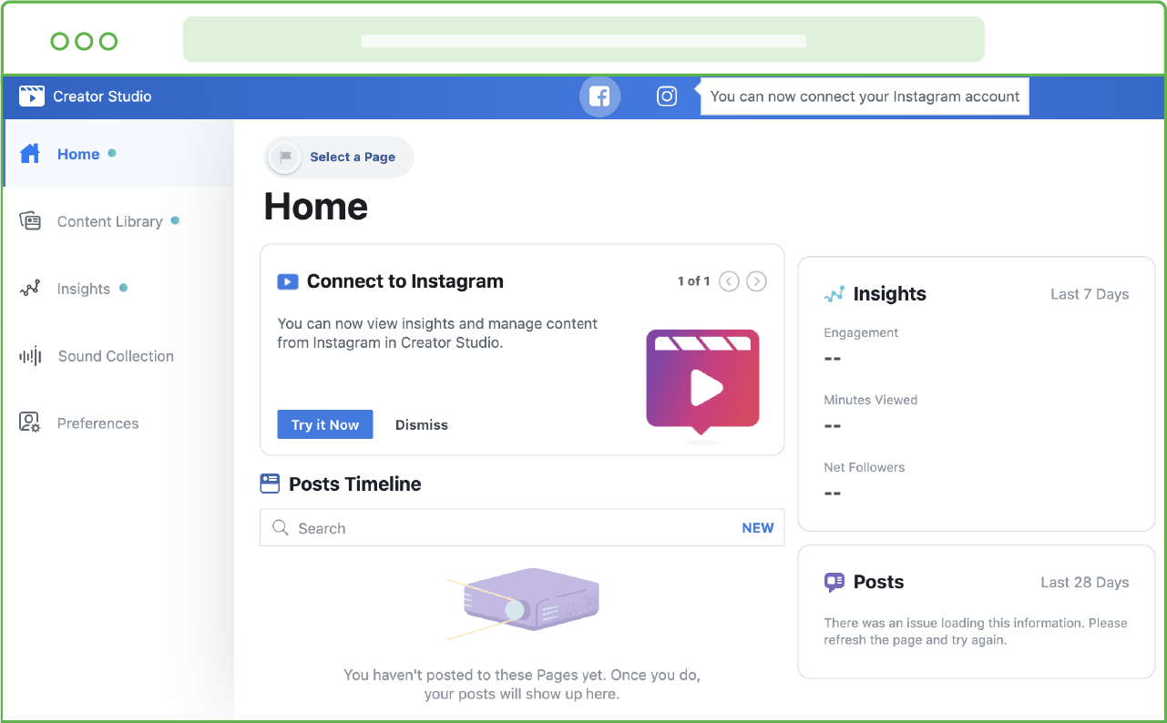Image resolution: width=1167 pixels, height=723 pixels.
Task: Click the video icon beside Connect to Instagram
Action: pos(288,282)
